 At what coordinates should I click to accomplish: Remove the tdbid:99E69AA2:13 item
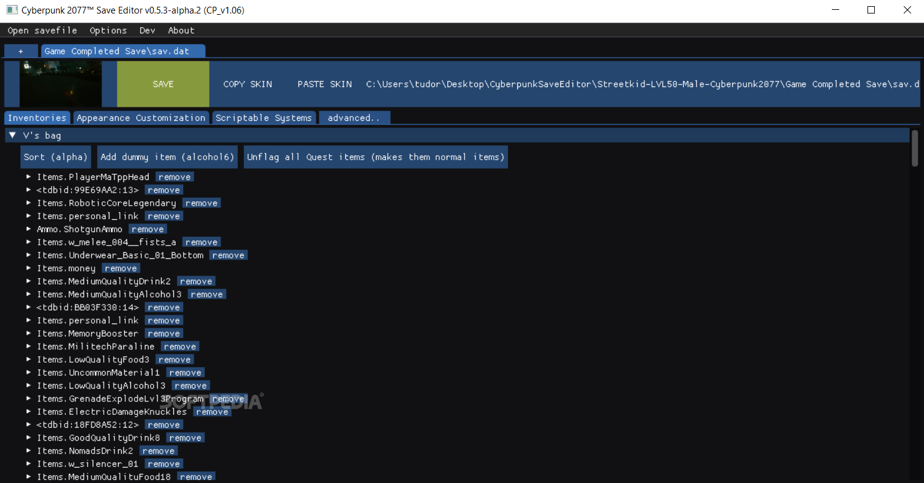click(x=163, y=190)
